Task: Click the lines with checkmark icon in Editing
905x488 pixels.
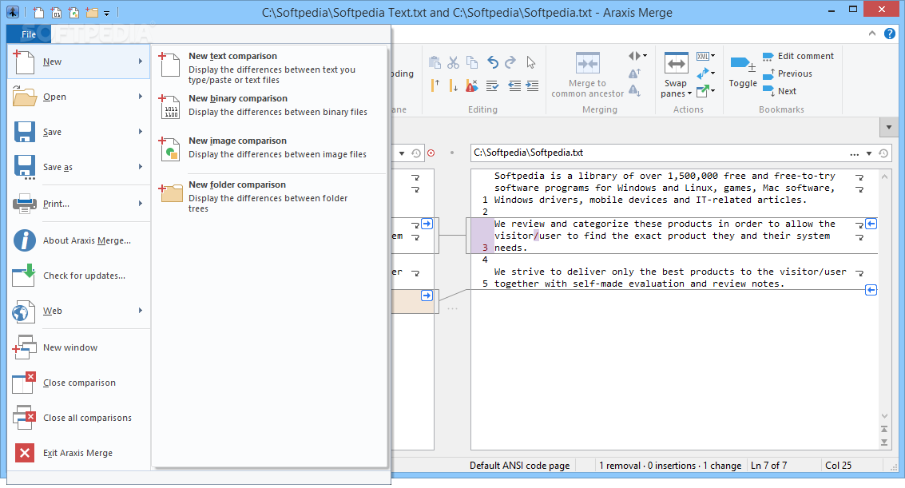Action: pos(492,86)
